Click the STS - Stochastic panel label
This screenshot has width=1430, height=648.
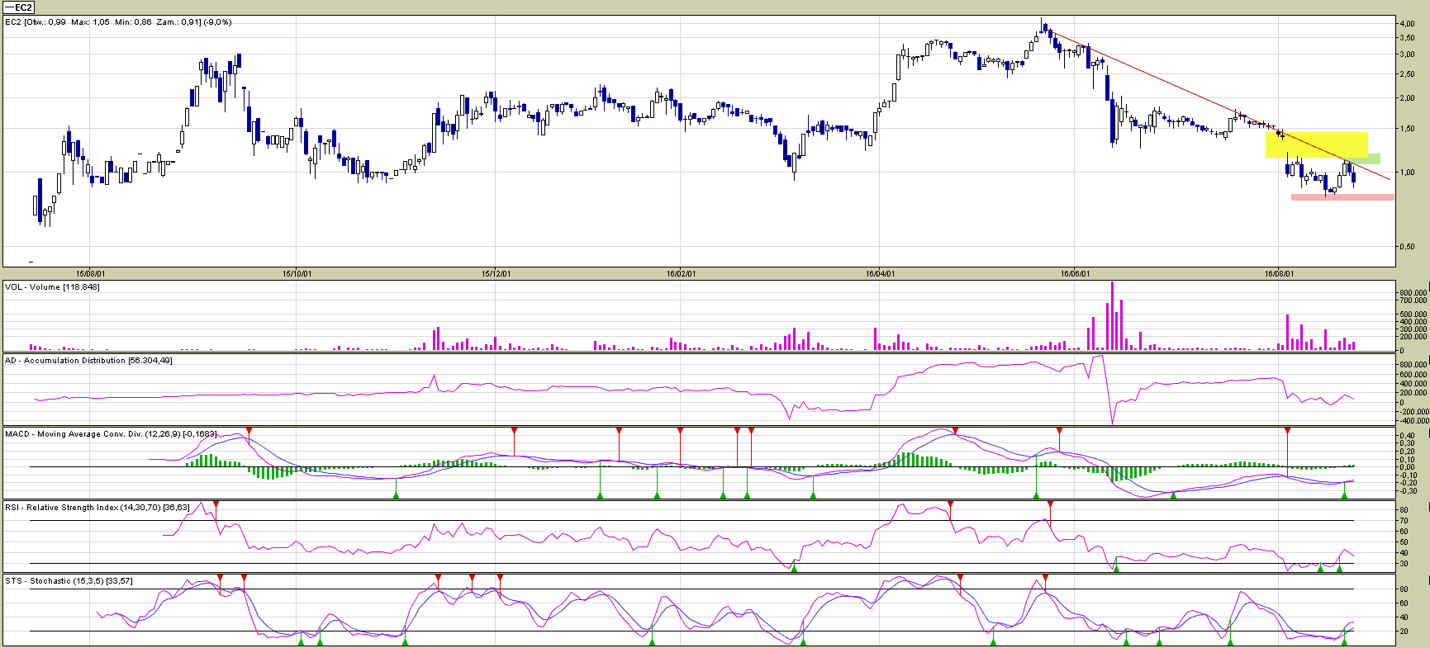point(68,581)
